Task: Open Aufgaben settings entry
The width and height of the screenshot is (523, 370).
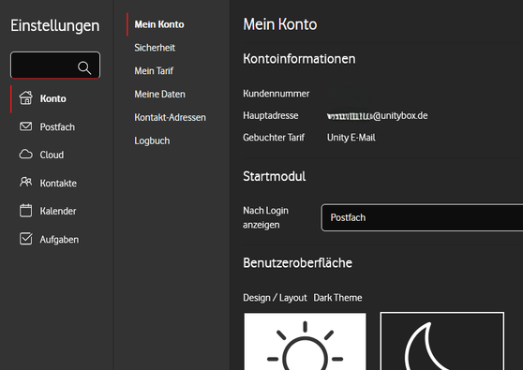Action: [x=59, y=240]
